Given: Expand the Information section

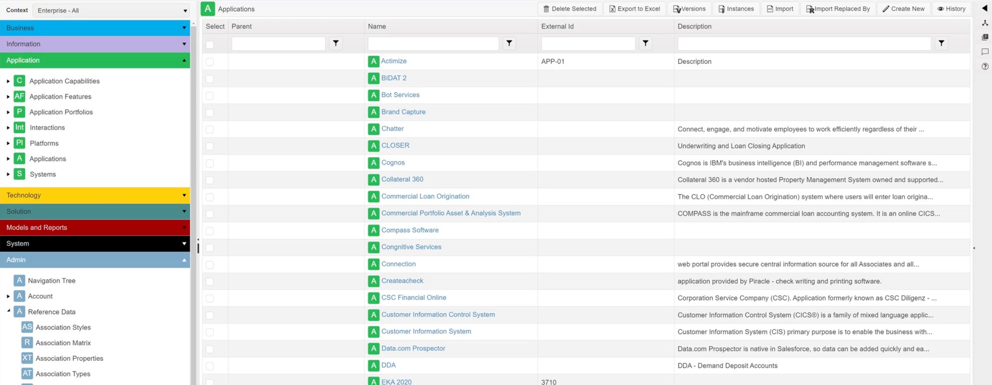Looking at the screenshot, I should [95, 44].
